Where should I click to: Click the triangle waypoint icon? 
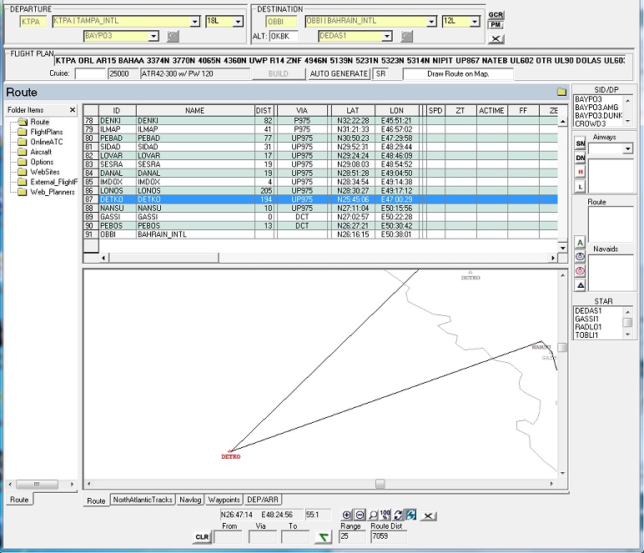tap(580, 285)
